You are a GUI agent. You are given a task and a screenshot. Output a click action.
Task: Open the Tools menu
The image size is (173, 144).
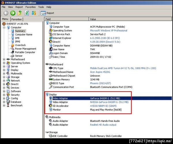[x=41, y=7]
